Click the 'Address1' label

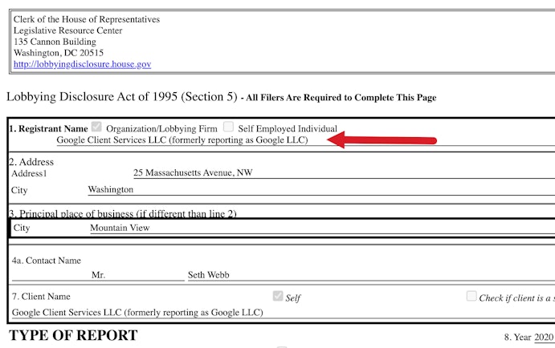tap(29, 173)
